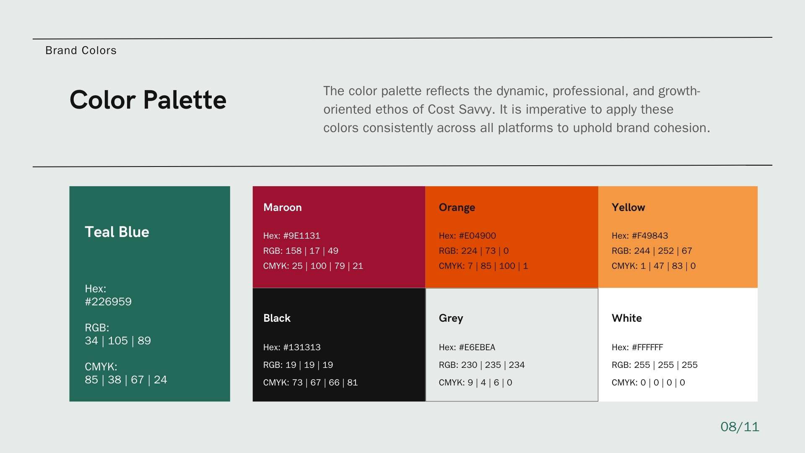This screenshot has width=805, height=453.
Task: Select the Grey color block
Action: pos(512,345)
